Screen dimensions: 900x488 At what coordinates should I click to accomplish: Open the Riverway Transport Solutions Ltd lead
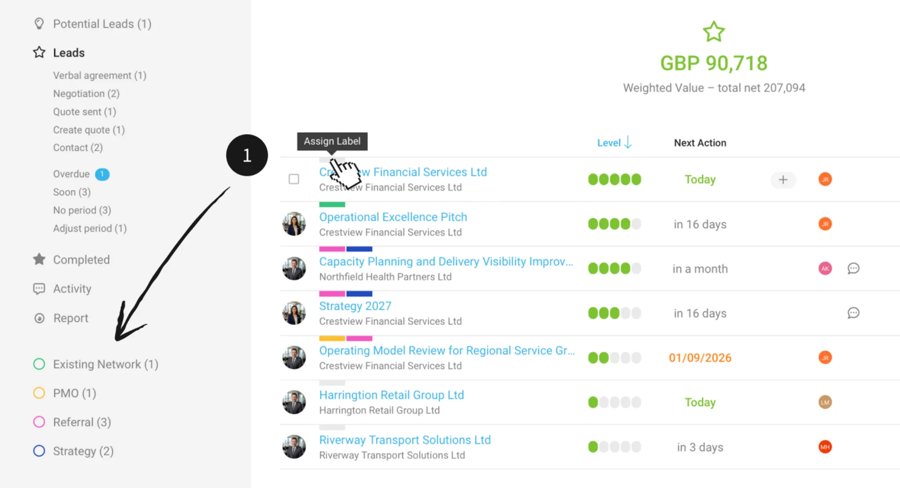coord(405,440)
